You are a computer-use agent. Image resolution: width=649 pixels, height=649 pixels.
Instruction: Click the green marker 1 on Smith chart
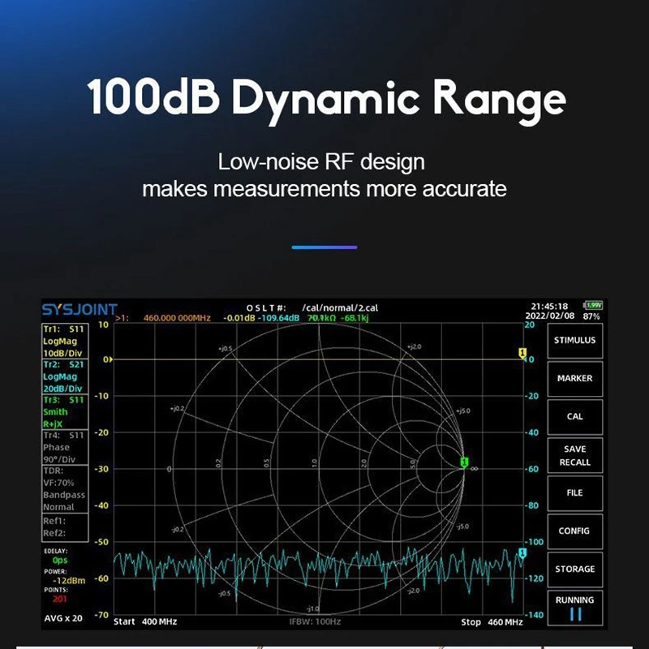pyautogui.click(x=464, y=462)
